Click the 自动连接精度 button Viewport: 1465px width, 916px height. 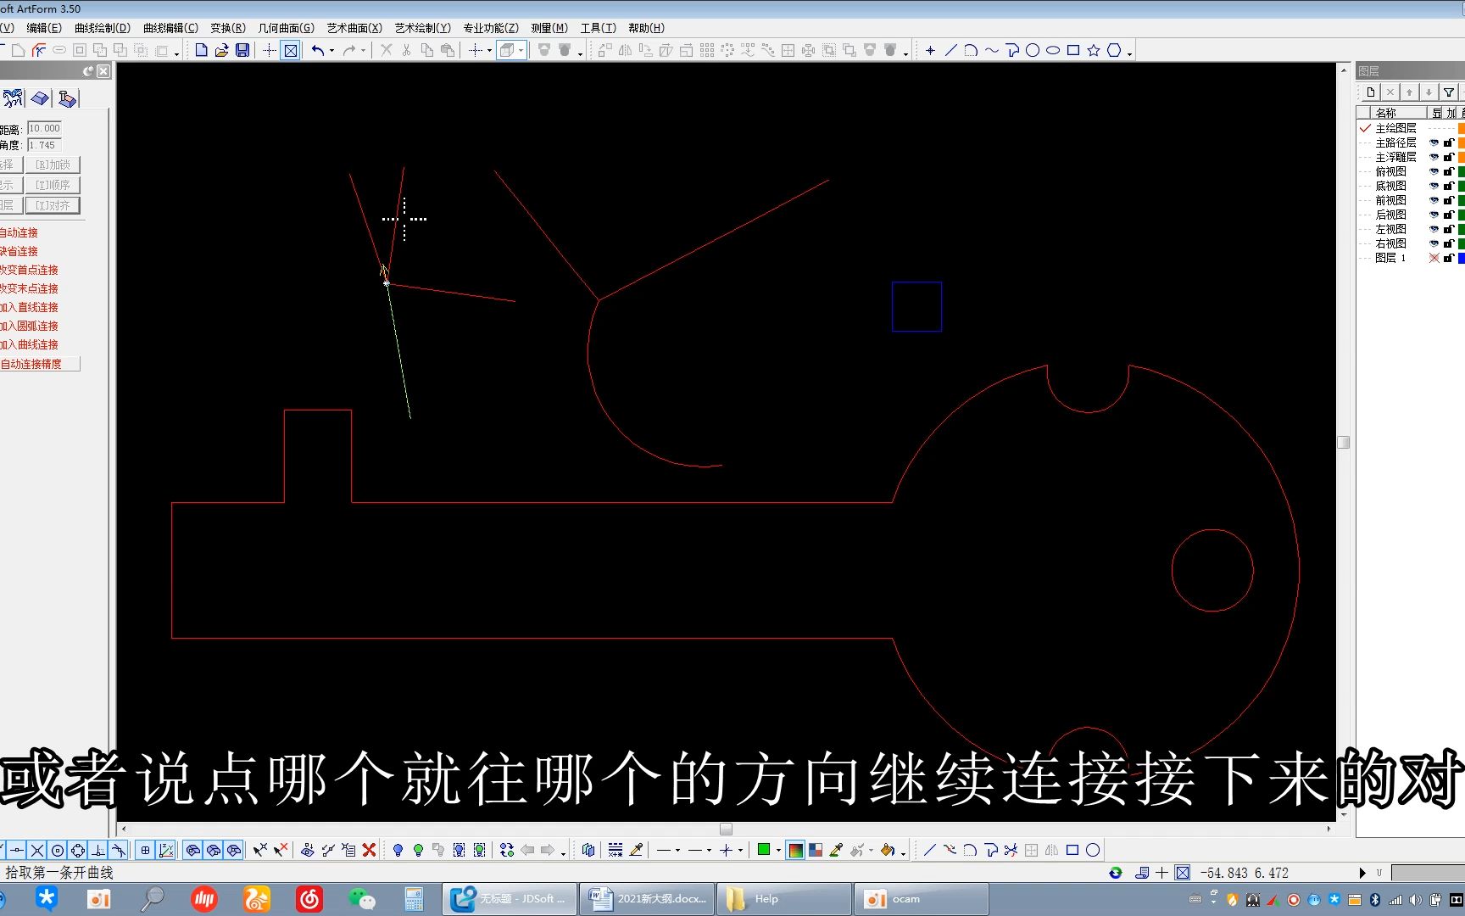click(31, 363)
